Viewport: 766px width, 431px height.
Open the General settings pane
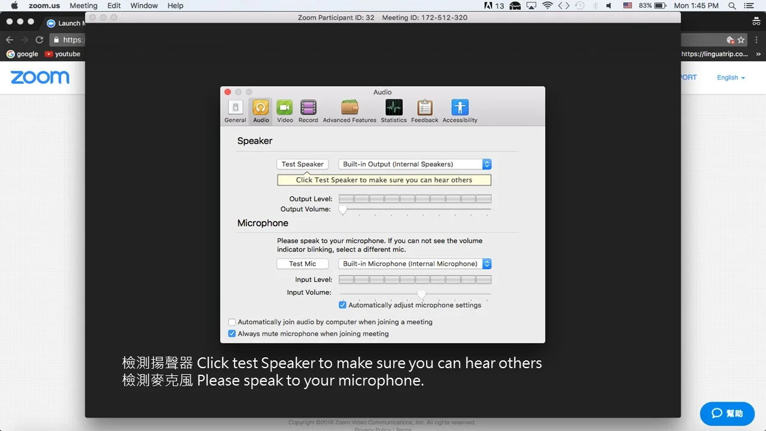tap(235, 111)
